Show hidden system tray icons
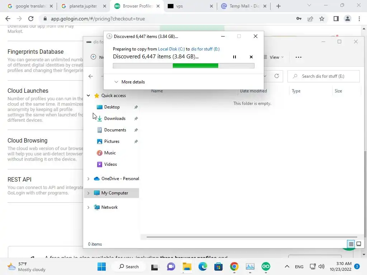 tap(287, 266)
